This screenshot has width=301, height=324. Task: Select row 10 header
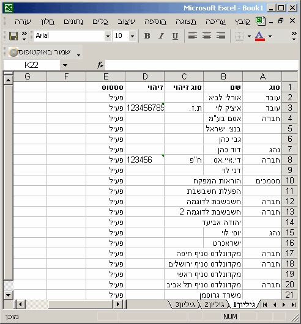pyautogui.click(x=289, y=180)
